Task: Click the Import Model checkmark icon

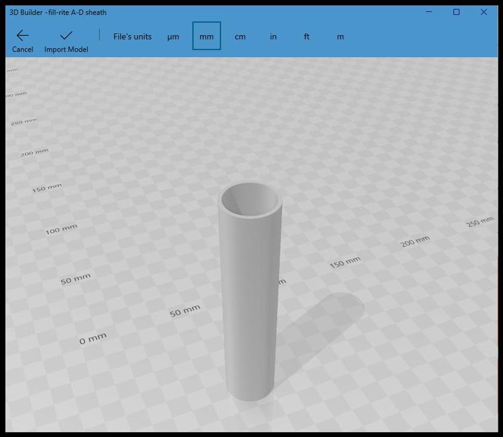Action: click(x=66, y=35)
